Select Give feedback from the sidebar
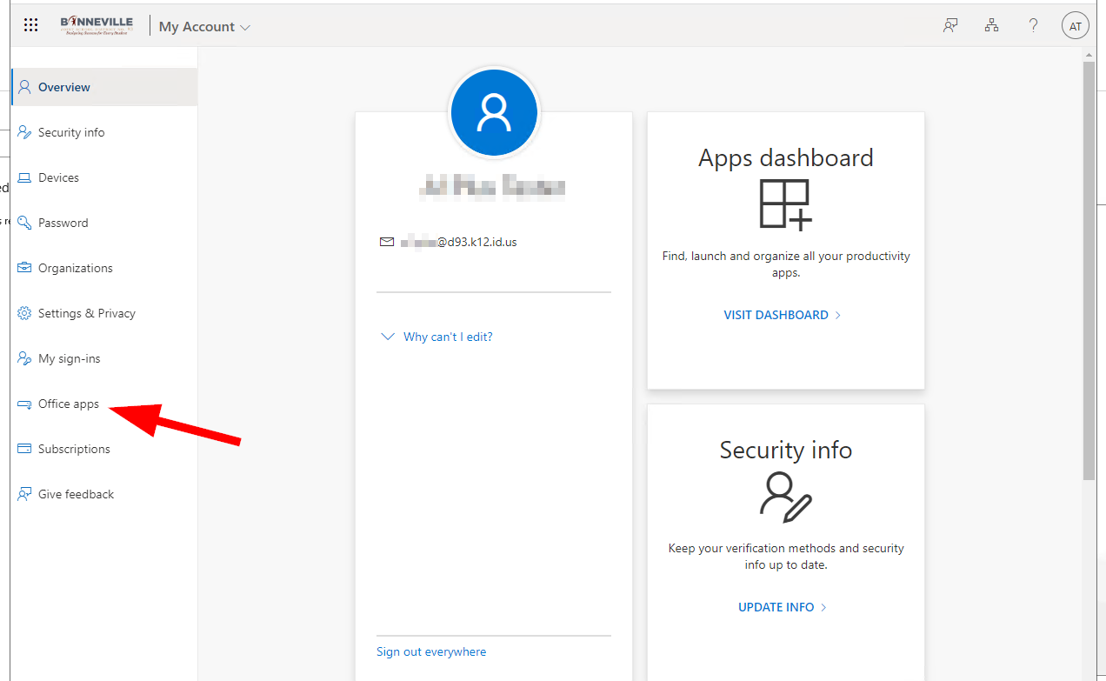Image resolution: width=1106 pixels, height=681 pixels. click(76, 493)
